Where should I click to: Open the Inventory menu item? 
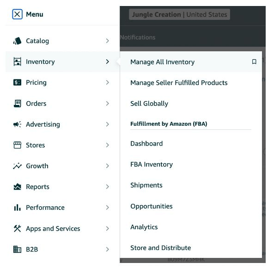click(x=40, y=62)
